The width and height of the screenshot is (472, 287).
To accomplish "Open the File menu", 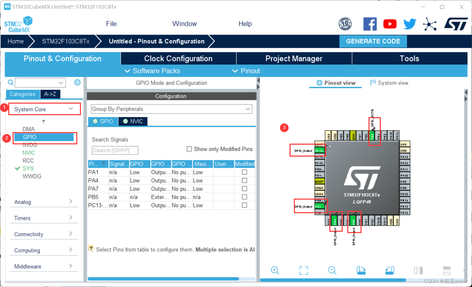I will 111,24.
